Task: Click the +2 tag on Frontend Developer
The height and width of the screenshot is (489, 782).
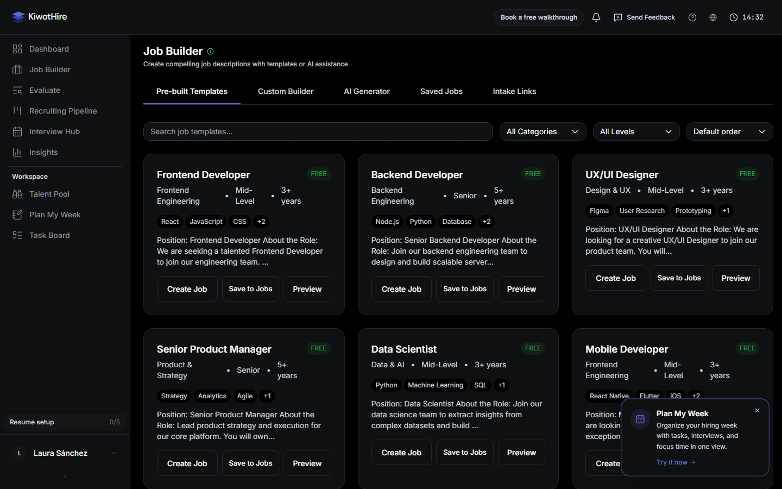Action: click(x=261, y=222)
